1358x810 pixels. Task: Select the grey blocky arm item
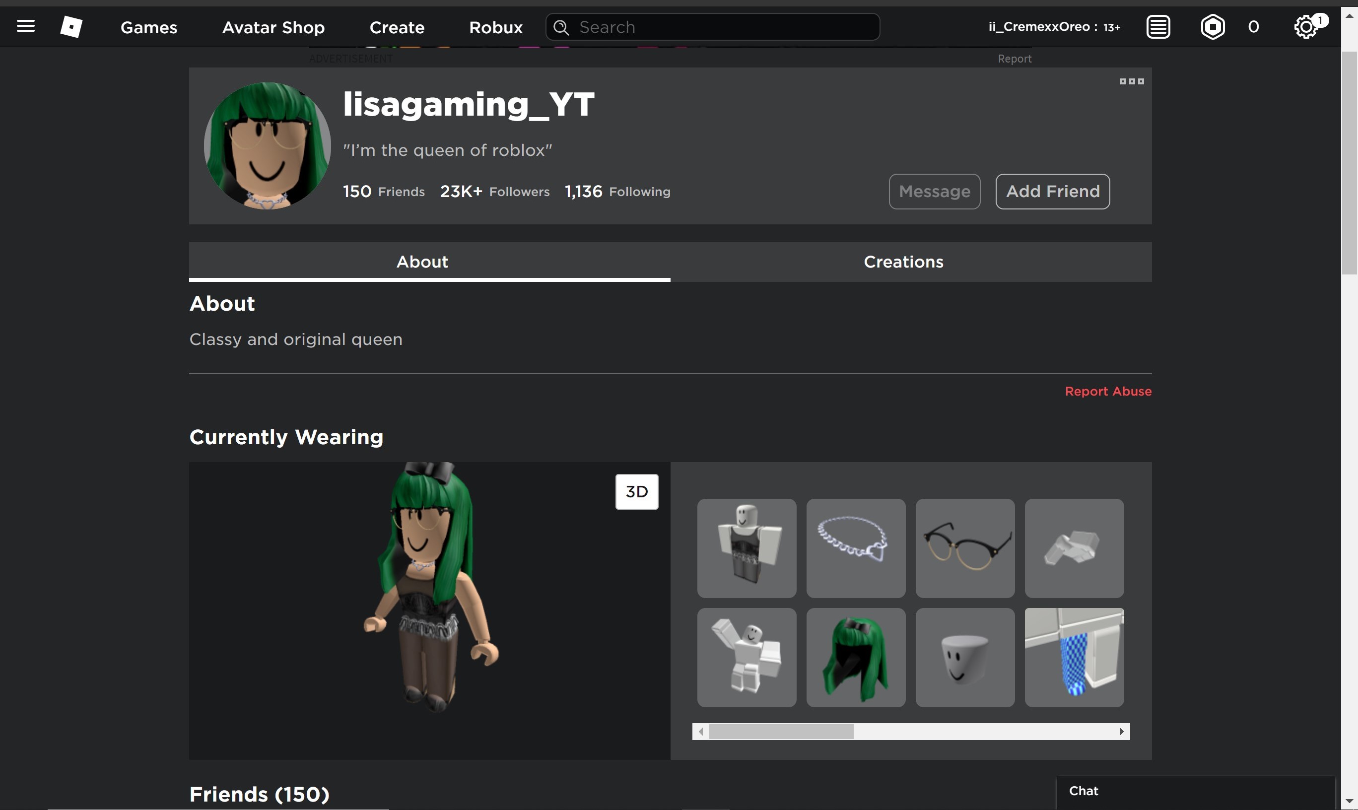pyautogui.click(x=1074, y=548)
